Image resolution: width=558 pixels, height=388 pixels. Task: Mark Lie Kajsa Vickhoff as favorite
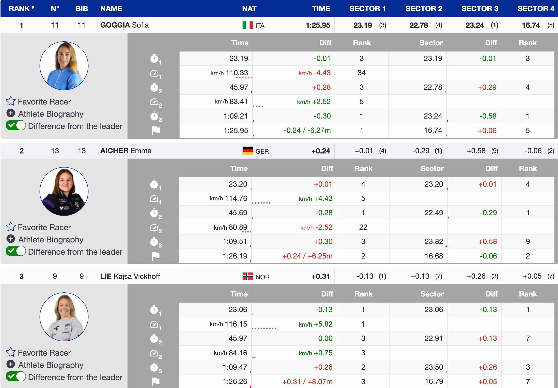coord(11,352)
